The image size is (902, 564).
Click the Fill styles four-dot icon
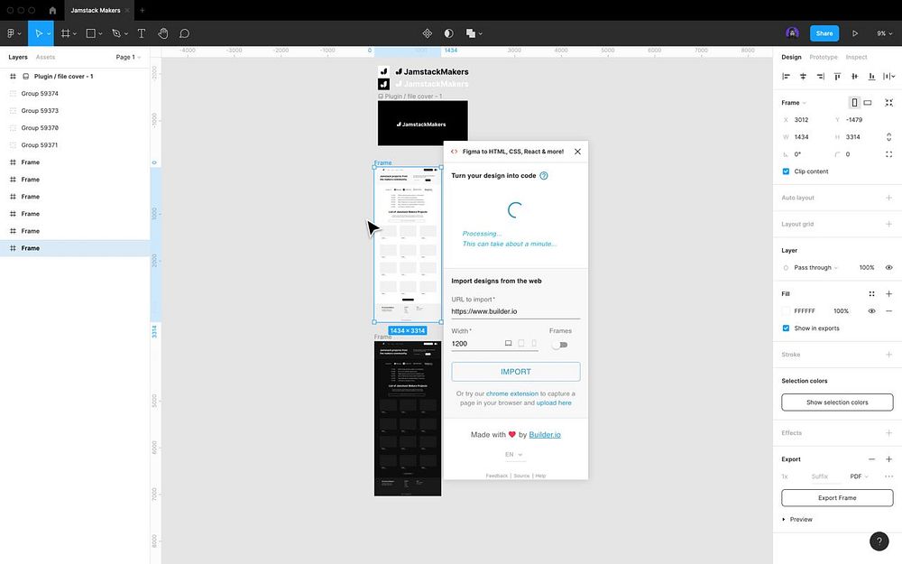(x=871, y=293)
